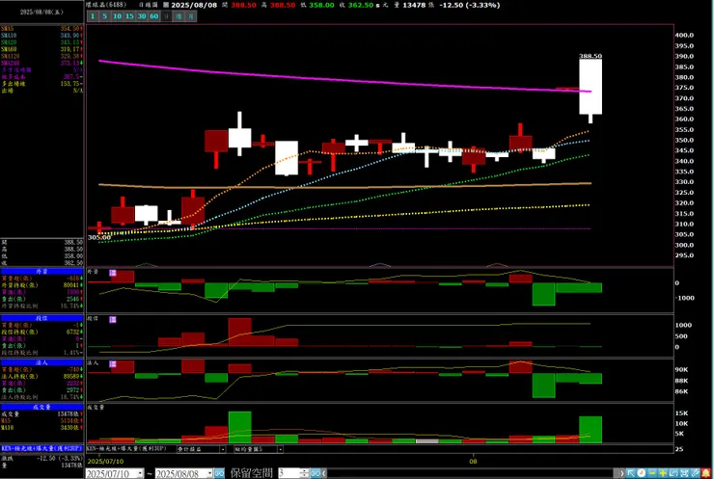Click the purple settings icon in 法人 panel
The image size is (714, 479).
[x=113, y=364]
